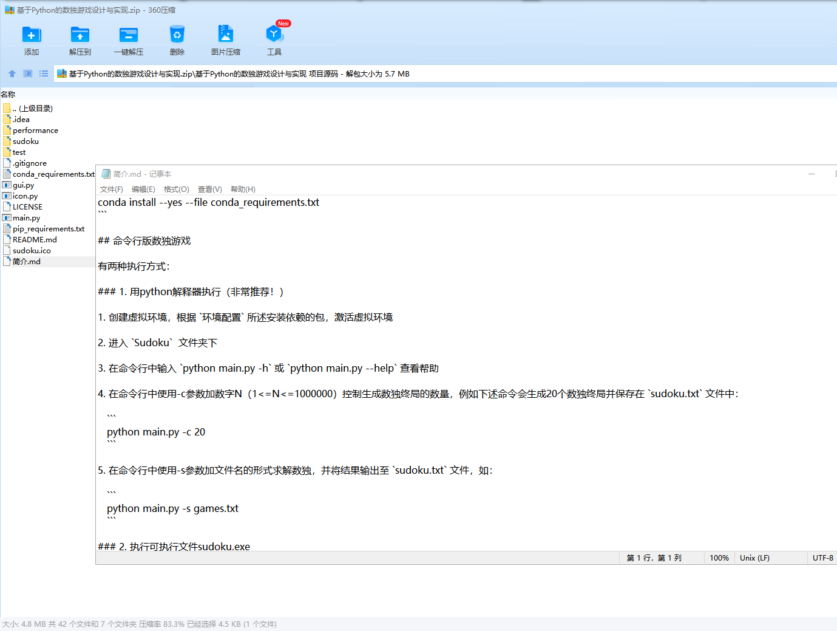837x631 pixels.
Task: Click the archive icon in the address bar
Action: (61, 73)
